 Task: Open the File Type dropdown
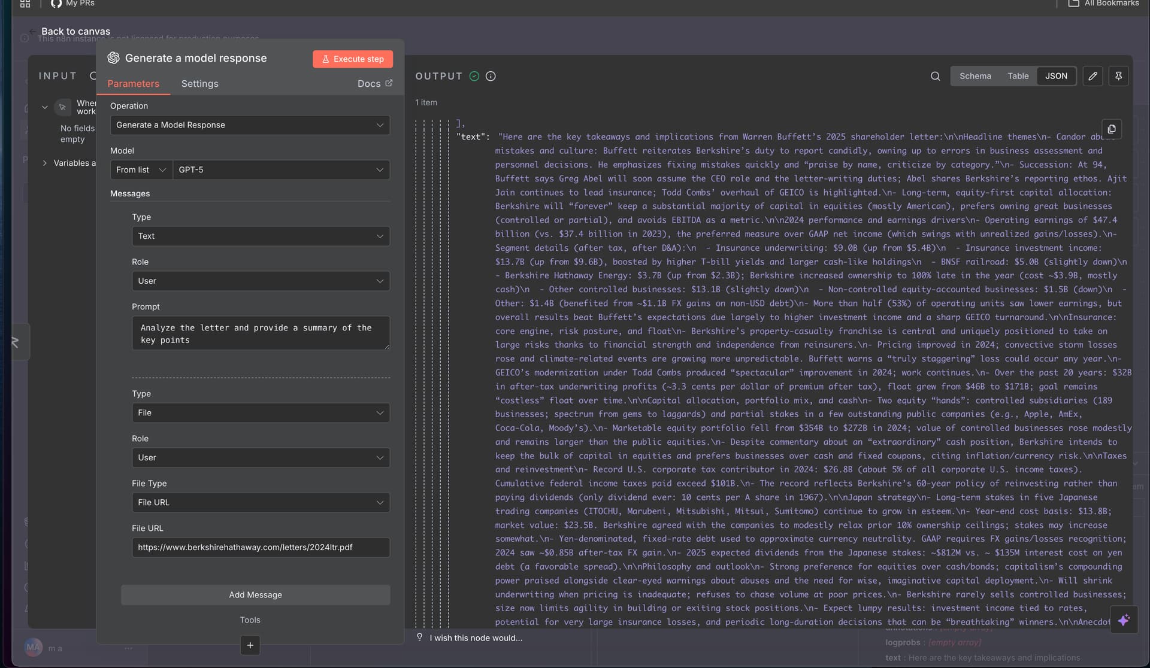pos(261,503)
